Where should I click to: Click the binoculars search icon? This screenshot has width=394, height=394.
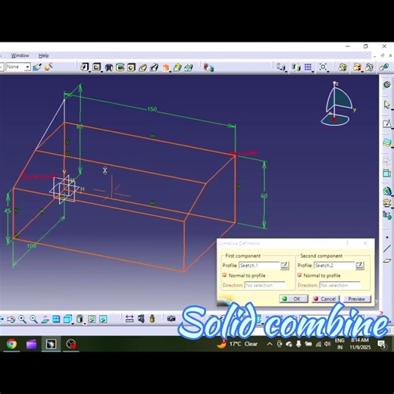tap(109, 67)
